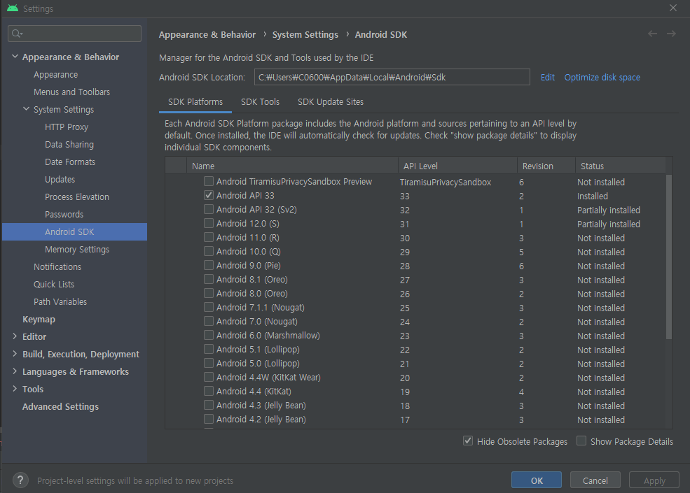Switch to the SDK Platforms tab
This screenshot has width=690, height=493.
pos(195,102)
